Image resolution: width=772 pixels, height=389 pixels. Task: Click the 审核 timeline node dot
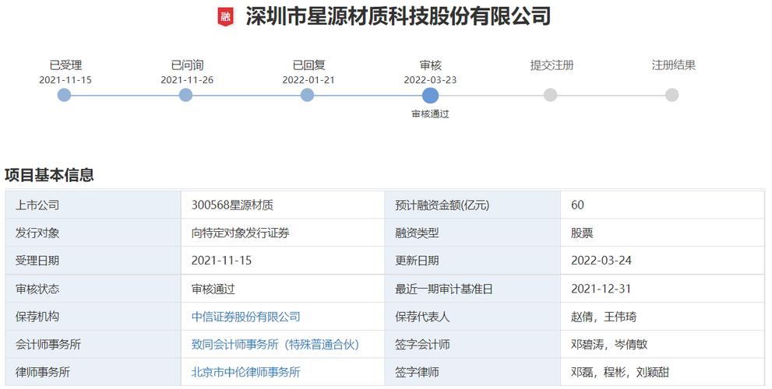(430, 96)
